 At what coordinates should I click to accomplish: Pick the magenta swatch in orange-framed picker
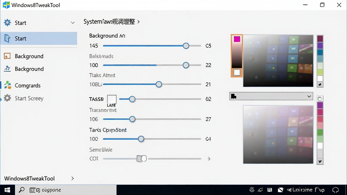237,39
